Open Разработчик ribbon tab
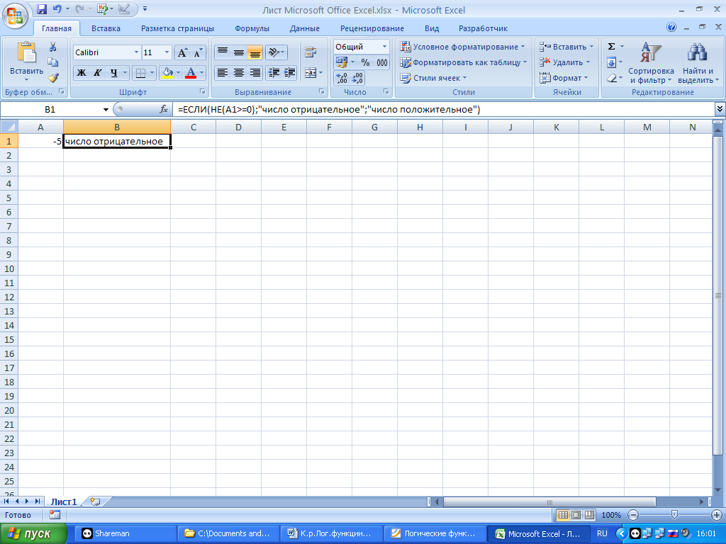Viewport: 726px width, 544px height. point(483,28)
